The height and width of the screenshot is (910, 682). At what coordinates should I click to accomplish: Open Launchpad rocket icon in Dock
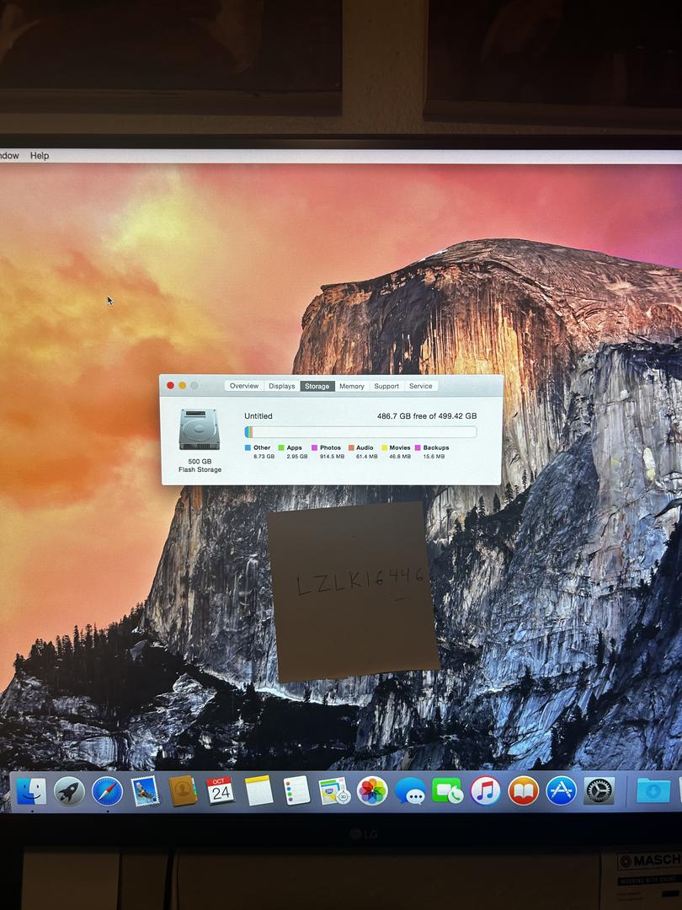[x=70, y=791]
